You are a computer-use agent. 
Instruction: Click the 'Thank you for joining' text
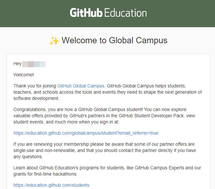pyautogui.click(x=35, y=86)
